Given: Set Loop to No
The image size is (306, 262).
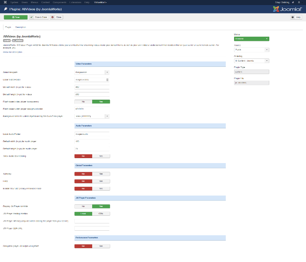Looking at the screenshot, I should tap(83, 181).
